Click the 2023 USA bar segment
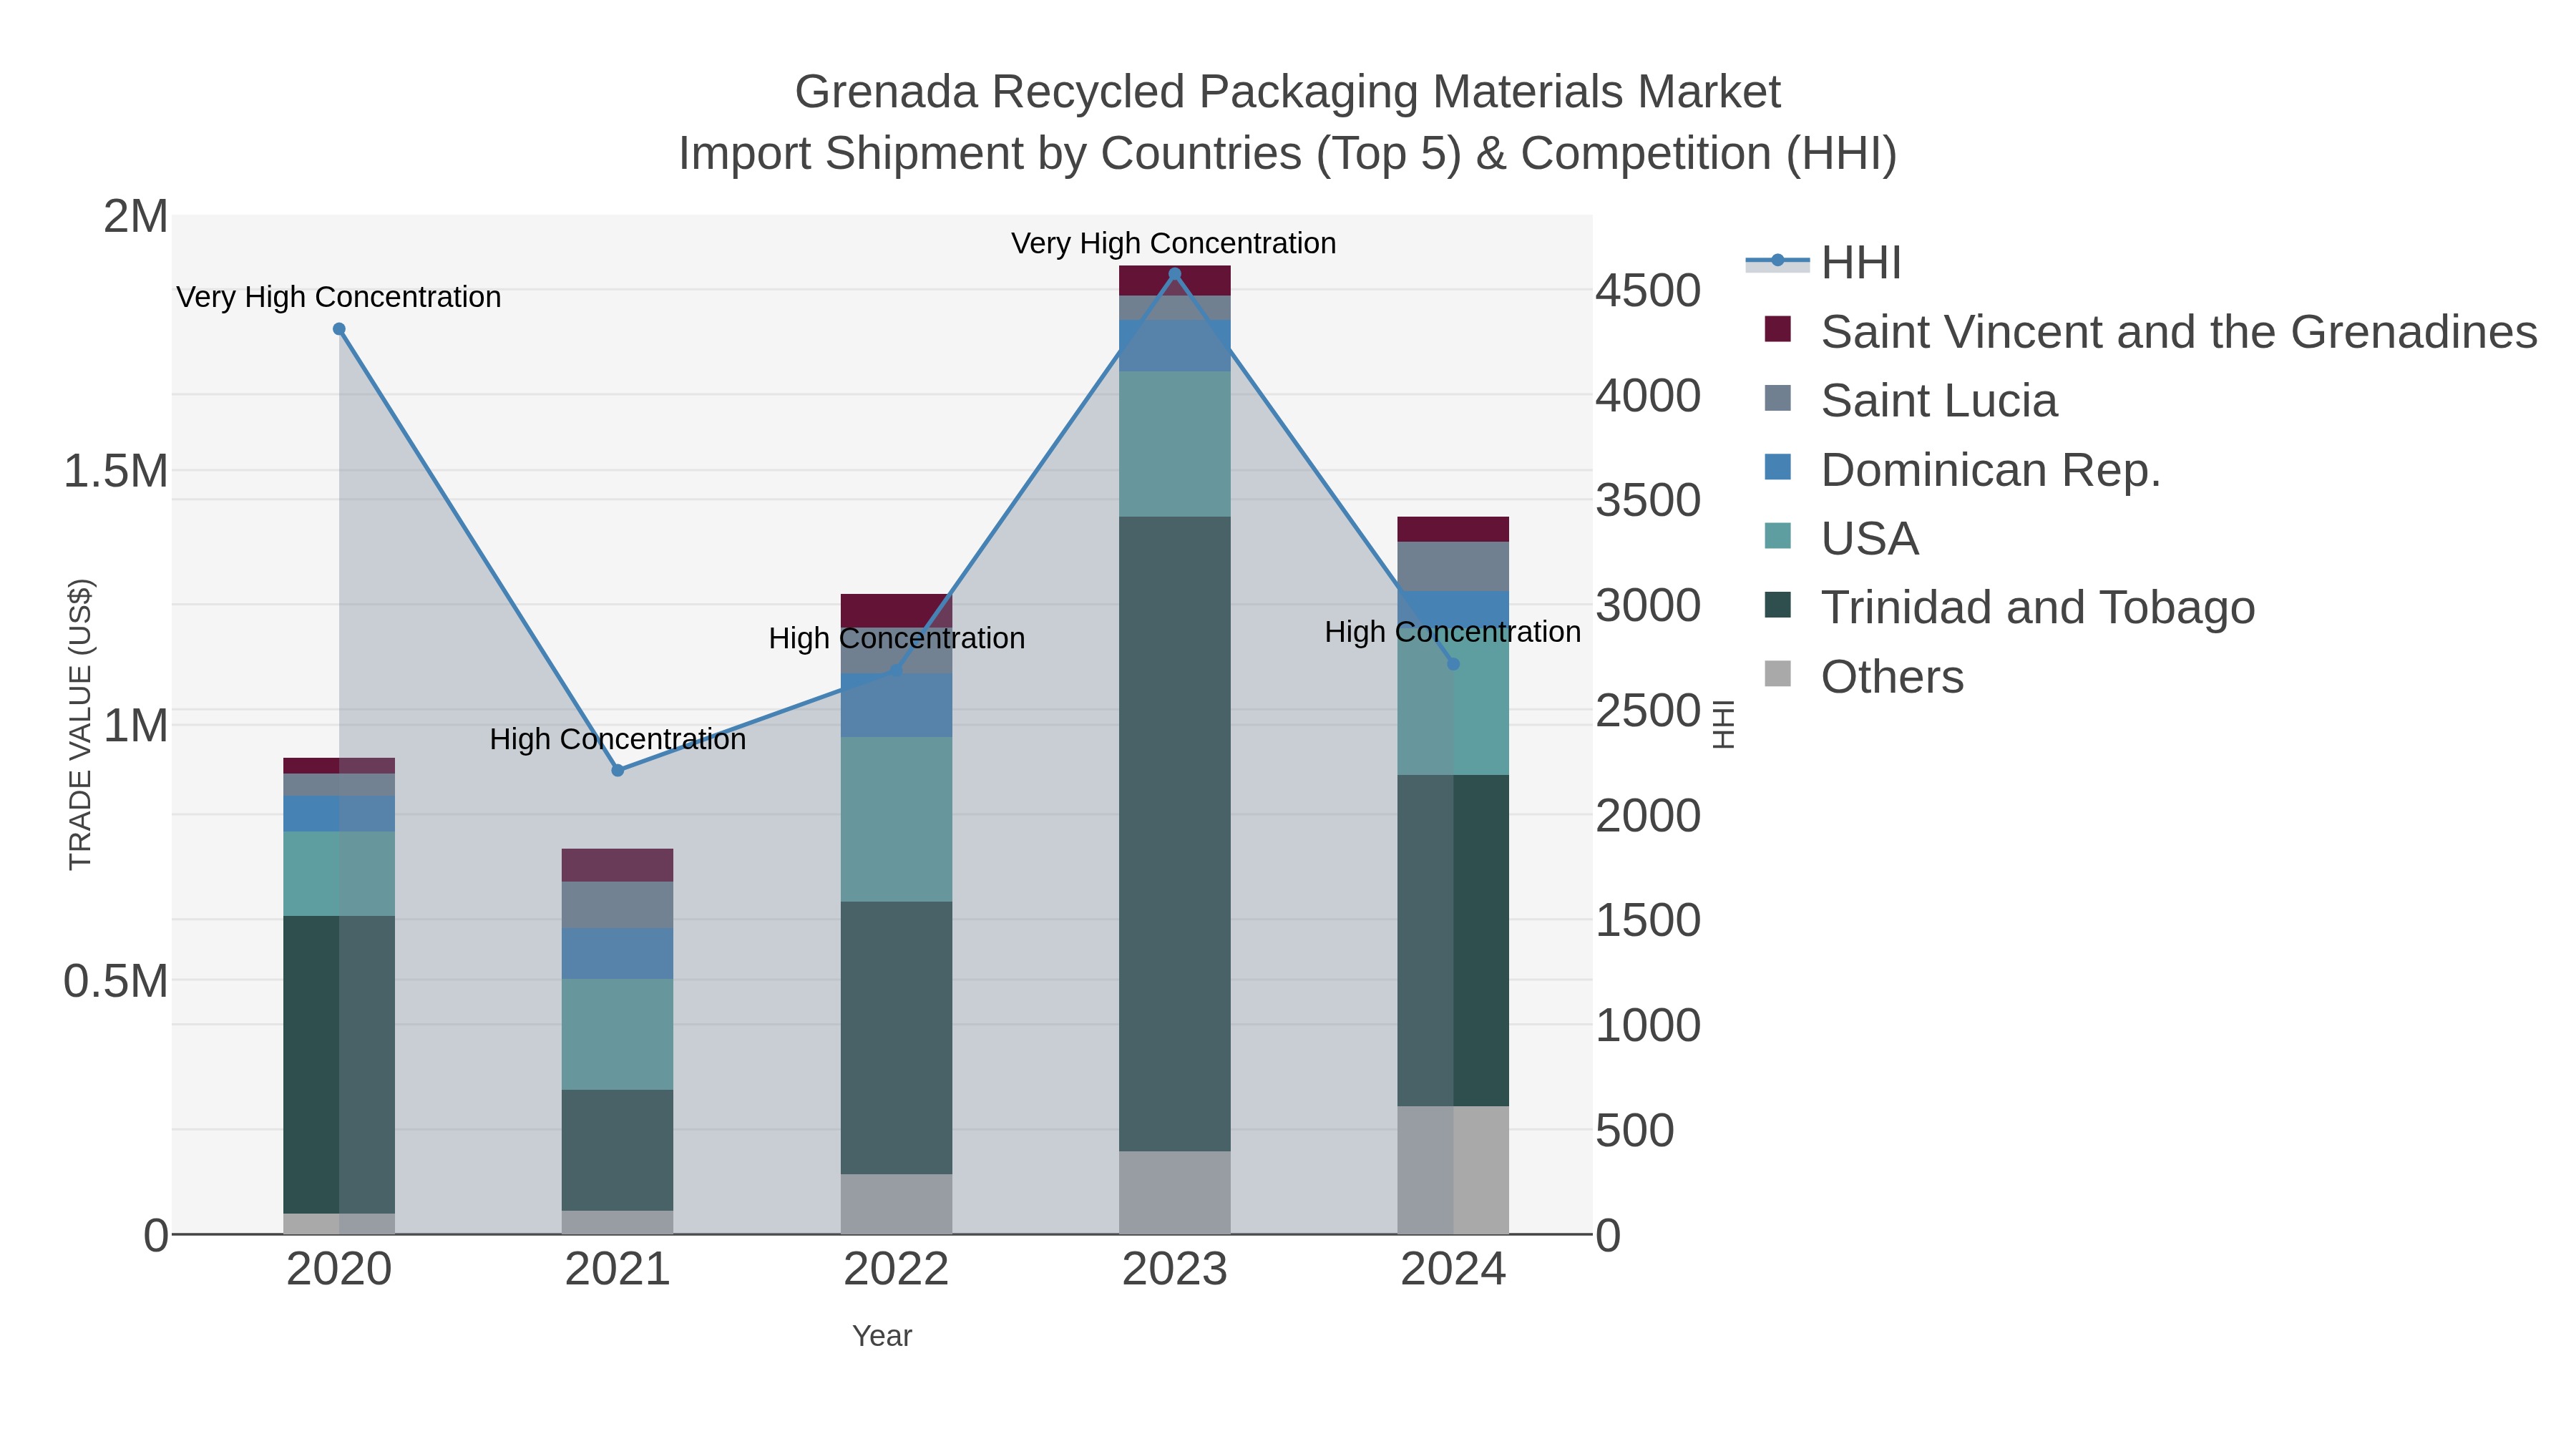The height and width of the screenshot is (1449, 2576). (x=1175, y=444)
